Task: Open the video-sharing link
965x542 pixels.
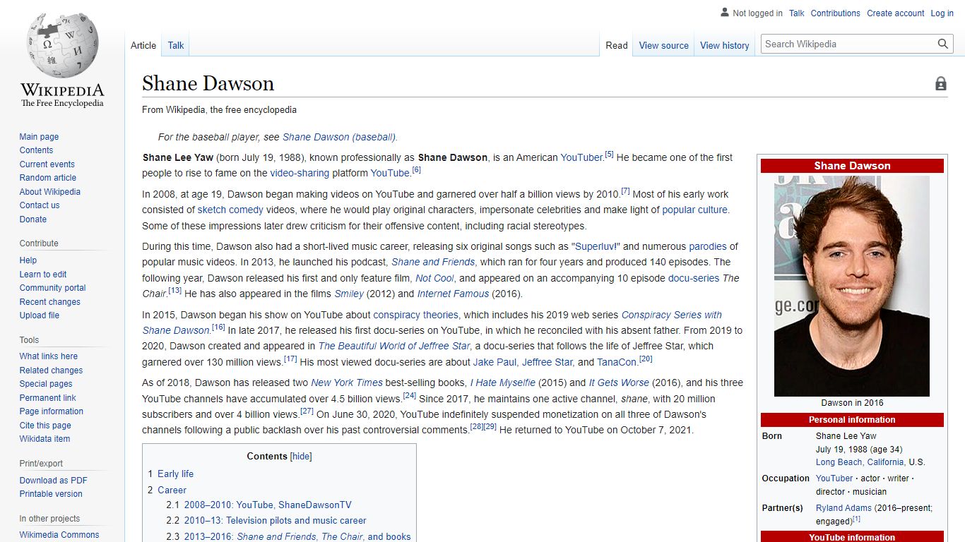Action: [x=300, y=173]
